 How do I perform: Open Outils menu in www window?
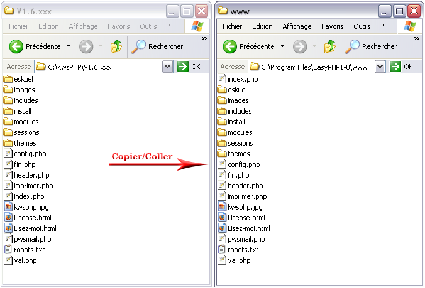[362, 26]
